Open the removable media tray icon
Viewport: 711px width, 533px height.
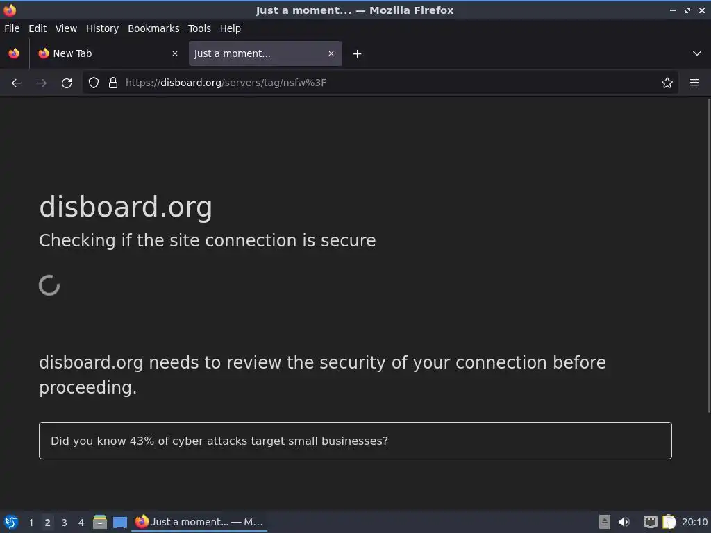[605, 522]
